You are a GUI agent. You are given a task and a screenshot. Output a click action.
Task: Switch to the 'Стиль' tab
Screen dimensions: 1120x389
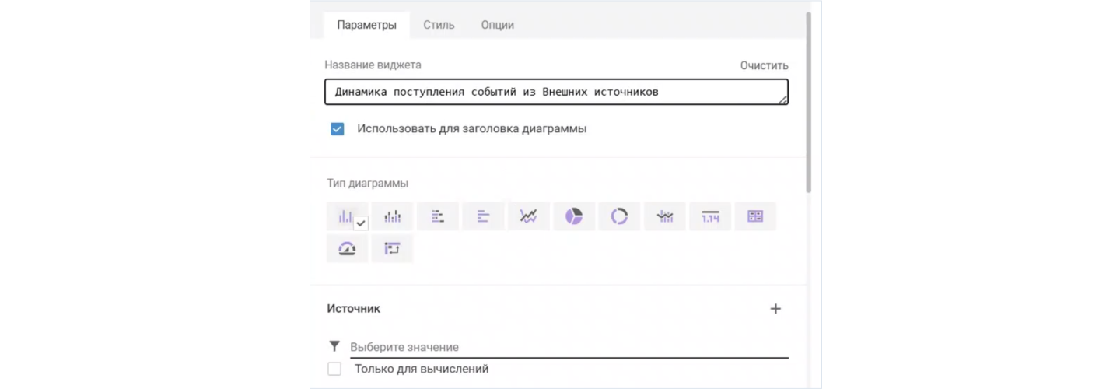coord(439,25)
